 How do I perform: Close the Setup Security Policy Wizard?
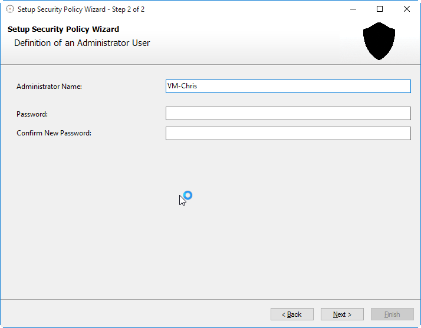407,9
